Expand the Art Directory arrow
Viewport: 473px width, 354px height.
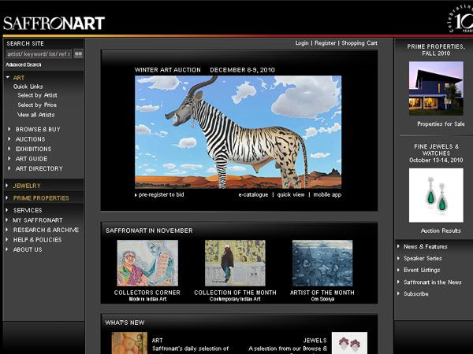(x=9, y=168)
